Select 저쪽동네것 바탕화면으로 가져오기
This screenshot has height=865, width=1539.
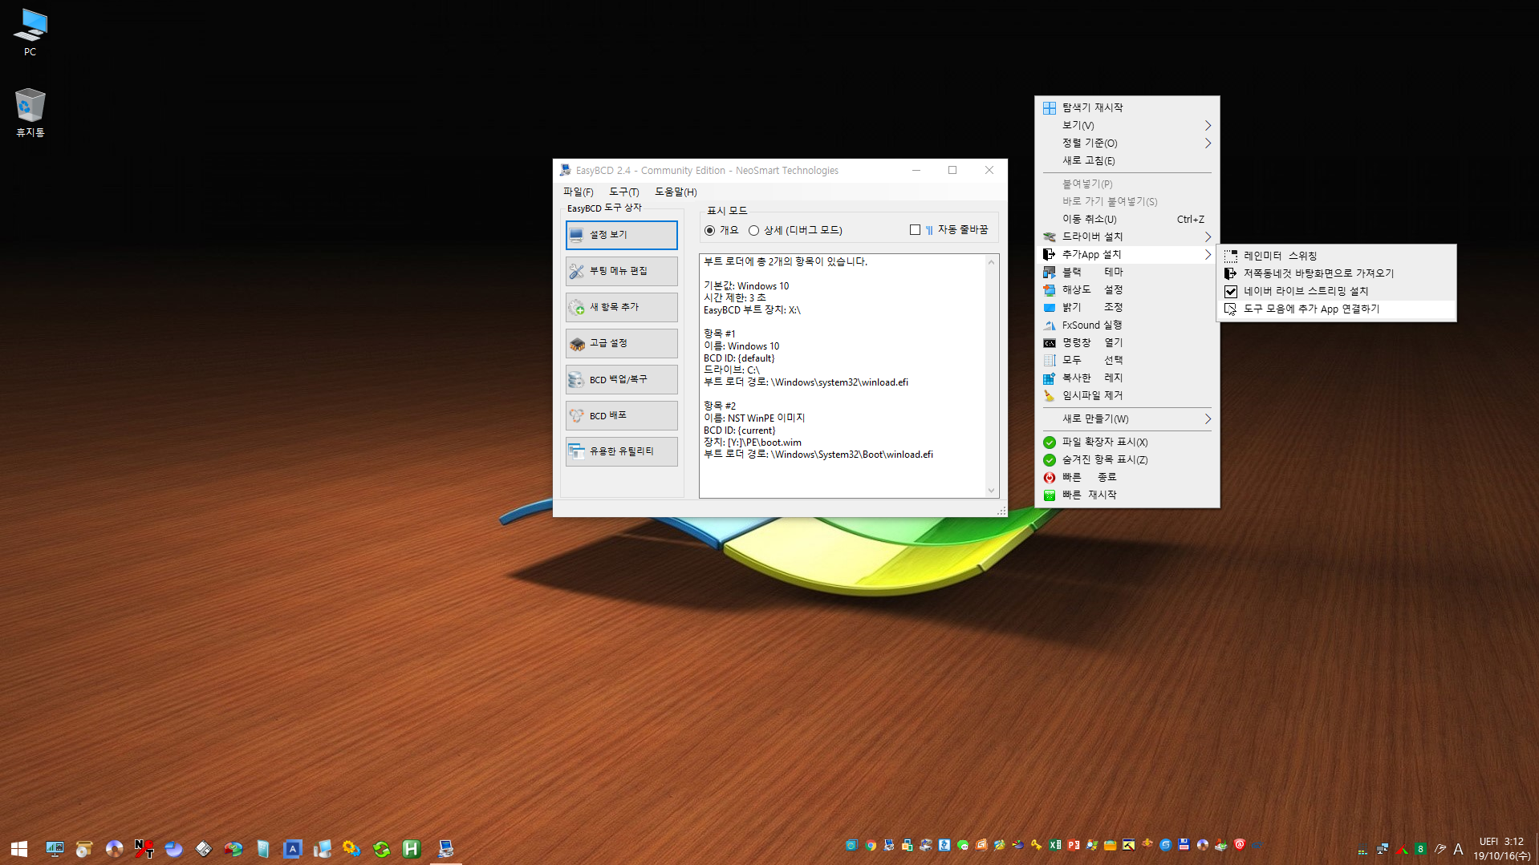tap(1336, 273)
